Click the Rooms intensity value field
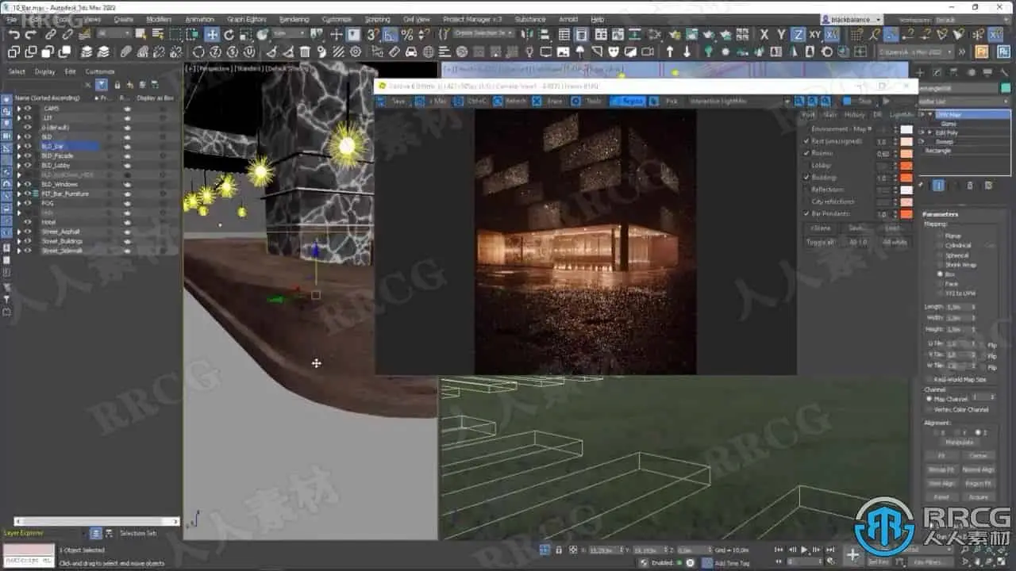1016x571 pixels. (882, 153)
